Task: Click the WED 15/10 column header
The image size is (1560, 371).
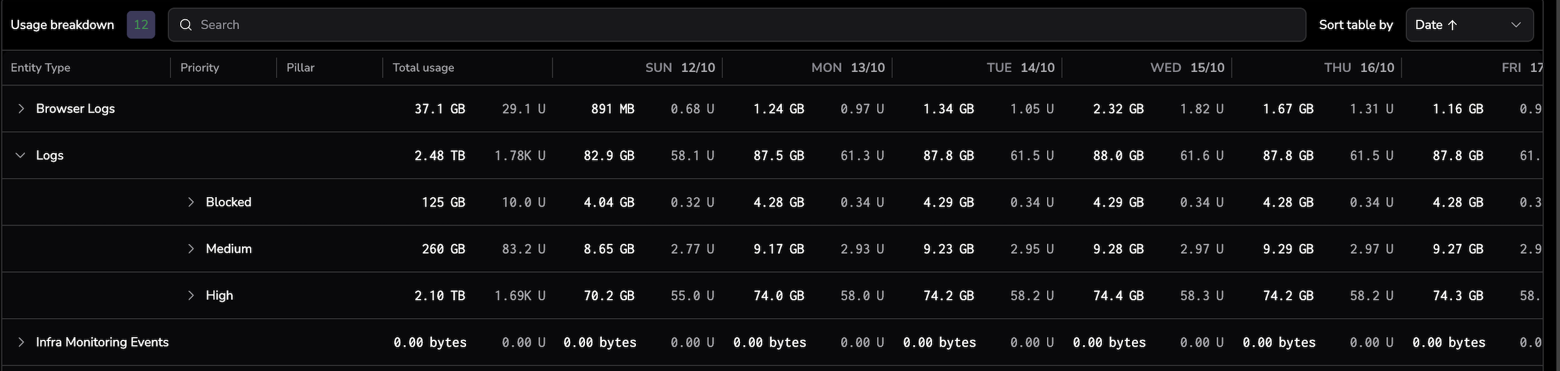Action: point(1187,68)
